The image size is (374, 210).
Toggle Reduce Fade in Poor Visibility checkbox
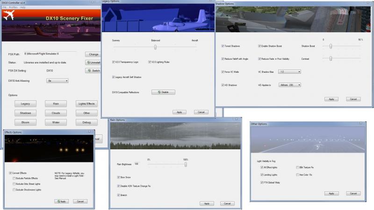pos(259,59)
